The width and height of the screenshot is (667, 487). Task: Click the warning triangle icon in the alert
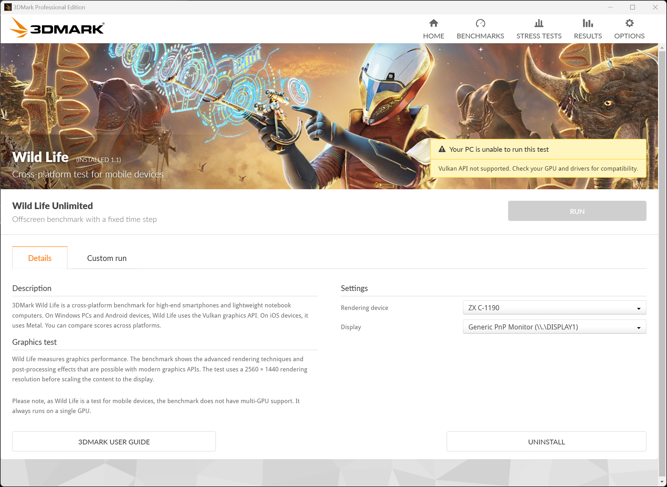(442, 149)
